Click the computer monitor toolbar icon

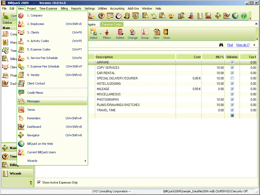208,16
